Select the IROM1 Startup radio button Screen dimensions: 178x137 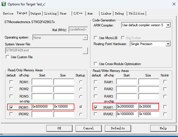tap(81, 107)
